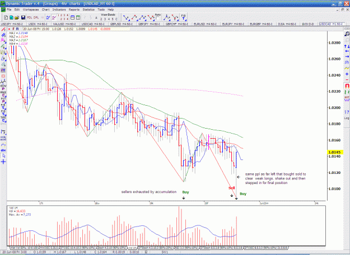Select Wave Bands option 2
The height and width of the screenshot is (255, 350).
(x=101, y=19)
